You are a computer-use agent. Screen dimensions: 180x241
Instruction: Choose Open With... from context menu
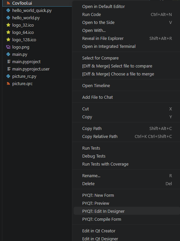coord(127,31)
